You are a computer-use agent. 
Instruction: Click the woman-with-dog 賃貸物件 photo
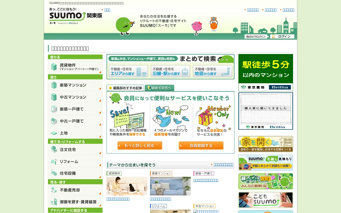(x=127, y=186)
